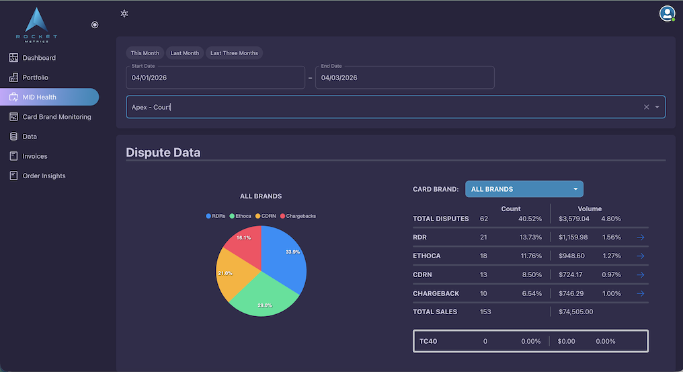The image size is (683, 372).
Task: Go to Portfolio in the sidebar
Action: [35, 77]
